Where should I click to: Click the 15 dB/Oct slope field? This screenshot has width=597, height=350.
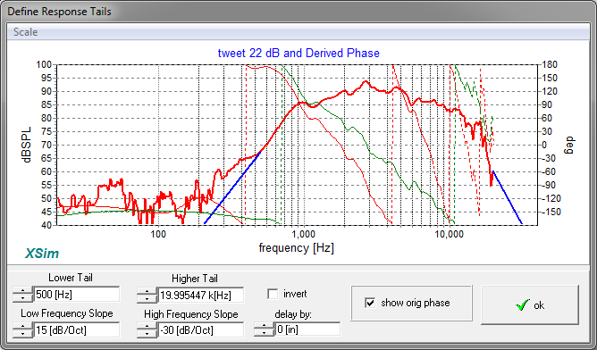point(77,329)
